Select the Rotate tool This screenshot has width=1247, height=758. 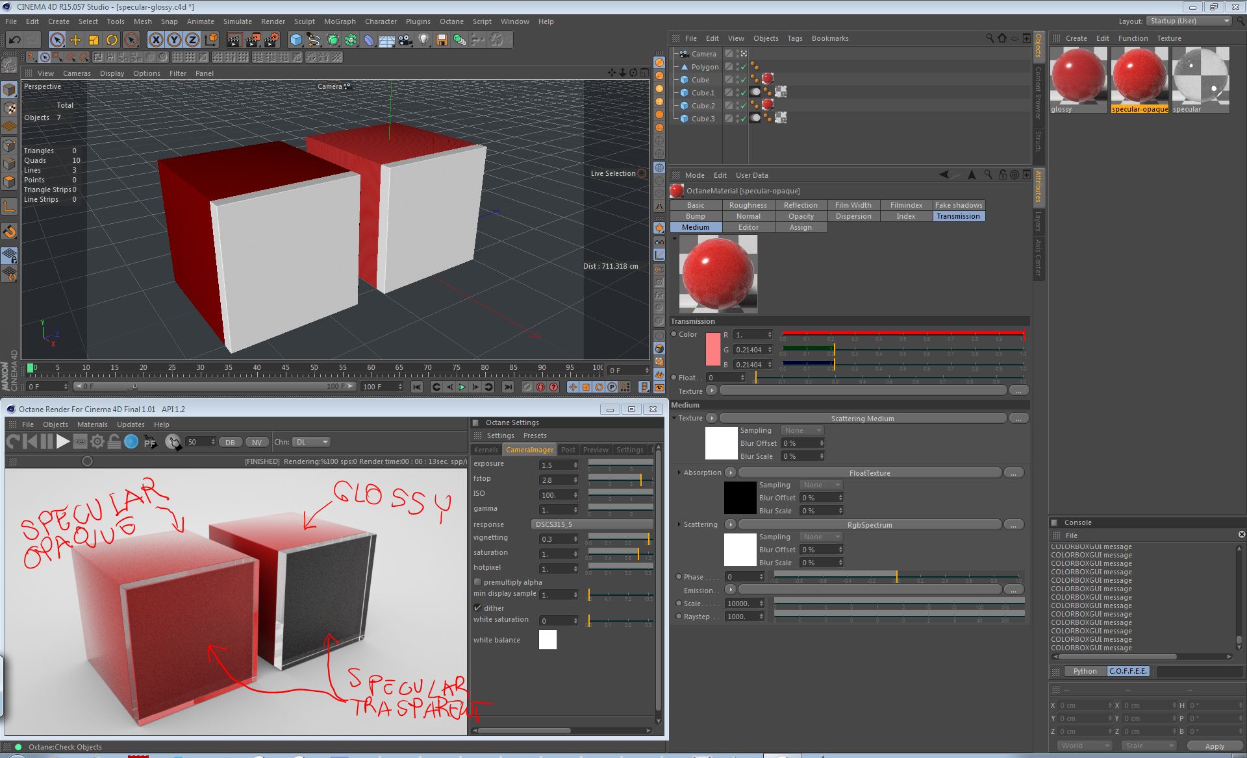pos(112,40)
